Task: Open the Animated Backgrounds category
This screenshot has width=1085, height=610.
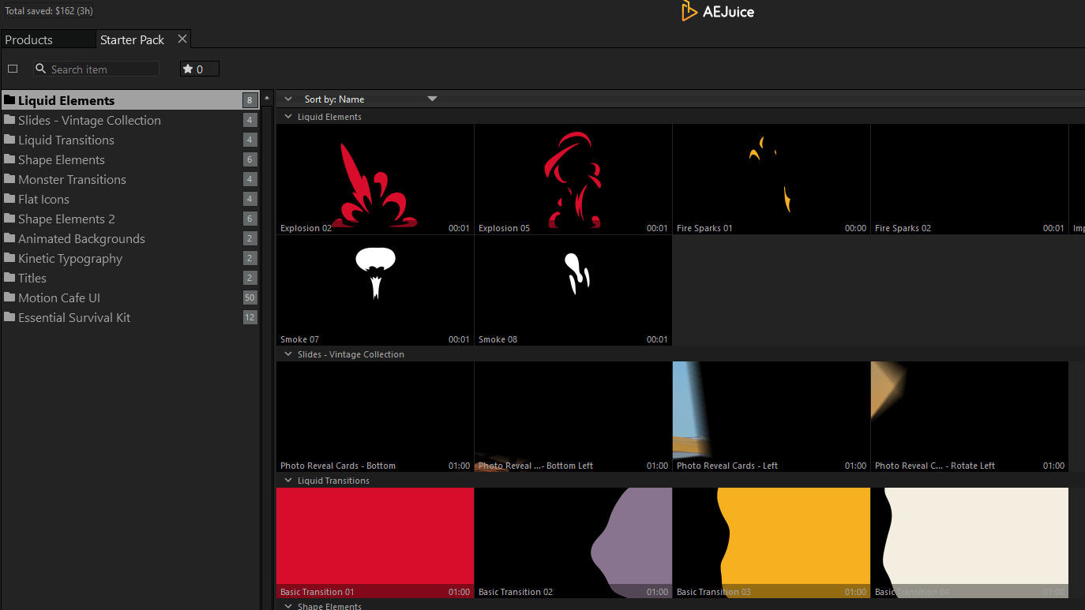Action: [130, 238]
